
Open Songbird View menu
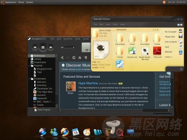coord(77,39)
